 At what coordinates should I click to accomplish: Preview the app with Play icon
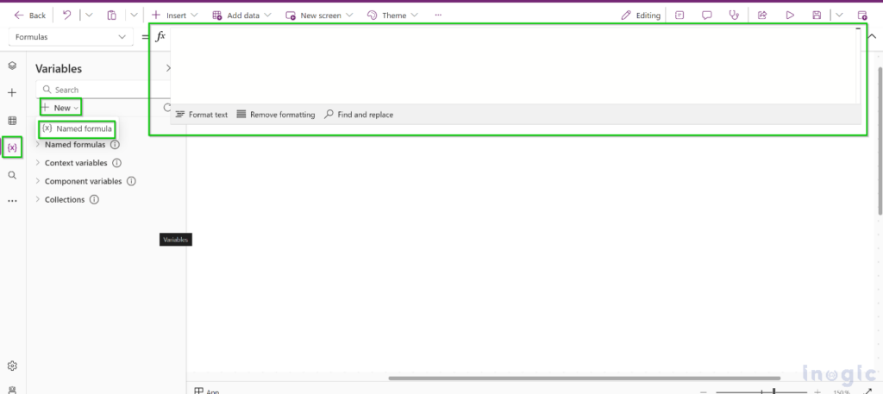790,16
